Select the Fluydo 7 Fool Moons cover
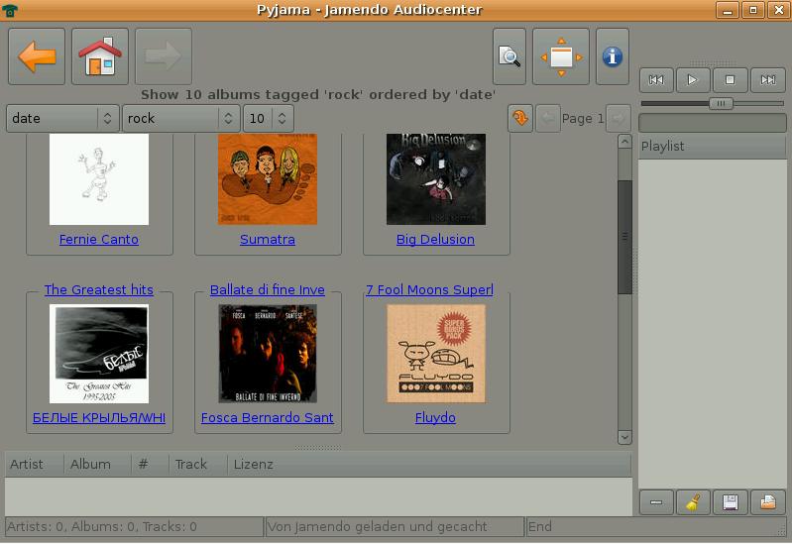Viewport: 792px width, 544px height. (x=436, y=354)
